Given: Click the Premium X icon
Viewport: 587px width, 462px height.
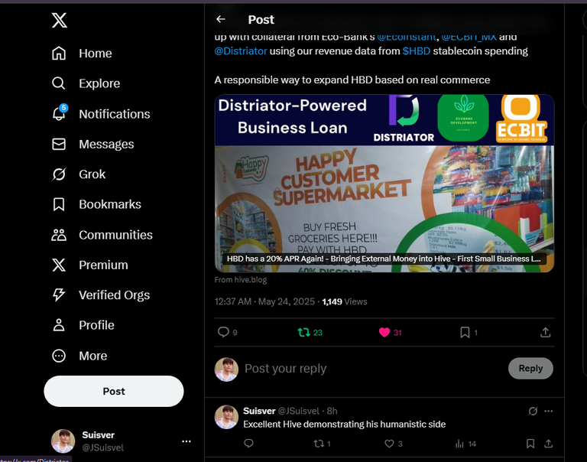Looking at the screenshot, I should pyautogui.click(x=59, y=265).
